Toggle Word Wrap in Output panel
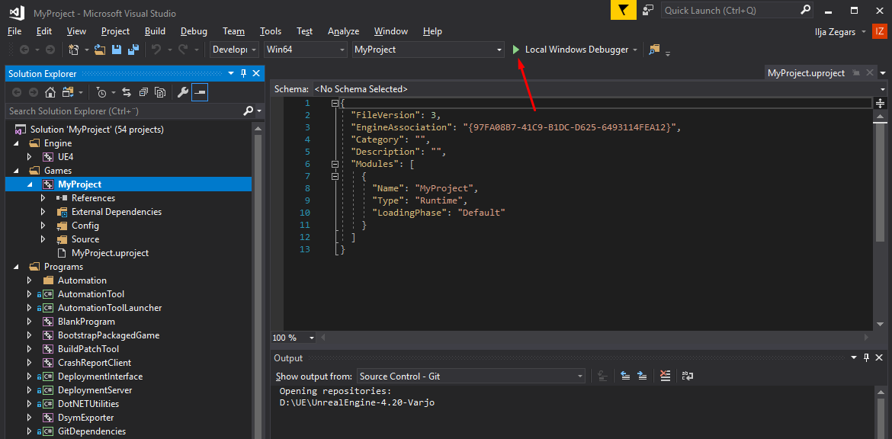Viewport: 892px width, 439px height. coord(687,376)
